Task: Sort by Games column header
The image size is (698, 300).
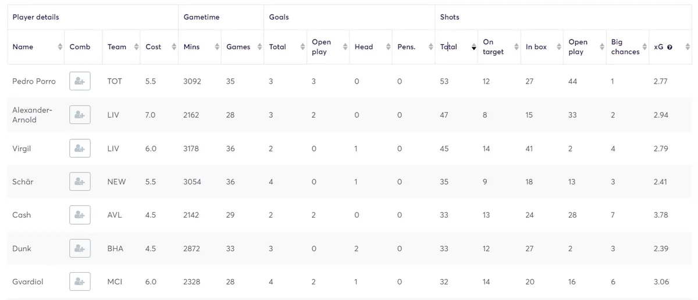Action: coord(243,47)
